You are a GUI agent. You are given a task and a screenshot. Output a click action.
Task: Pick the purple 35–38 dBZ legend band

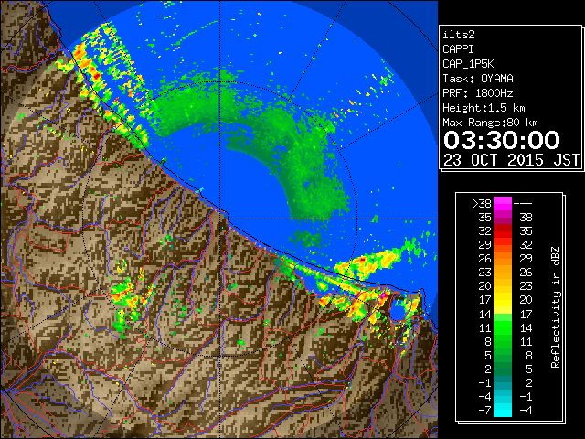coord(502,218)
